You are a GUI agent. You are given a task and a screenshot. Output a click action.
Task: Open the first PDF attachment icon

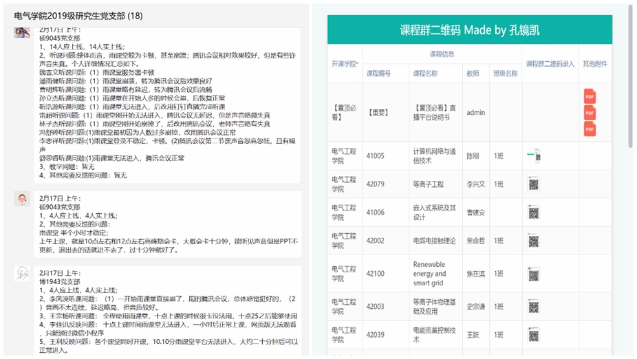pyautogui.click(x=590, y=96)
